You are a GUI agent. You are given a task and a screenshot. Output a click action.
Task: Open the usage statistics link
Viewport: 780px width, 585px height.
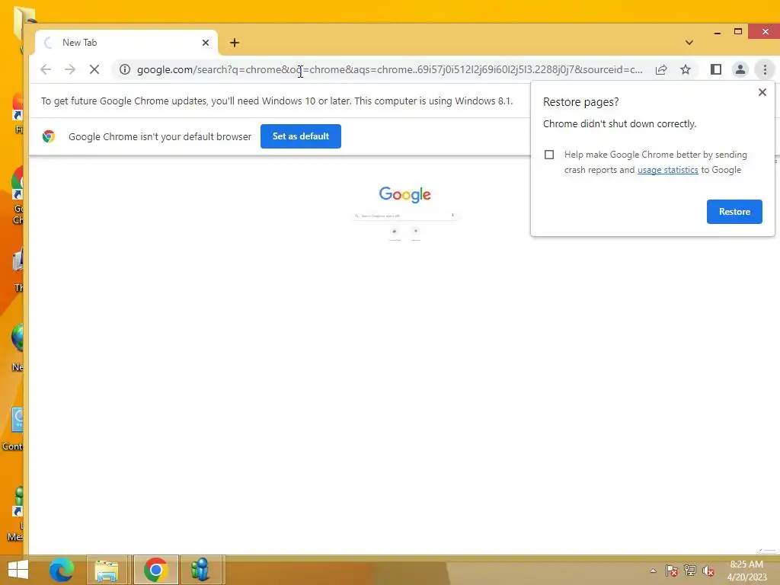point(667,170)
